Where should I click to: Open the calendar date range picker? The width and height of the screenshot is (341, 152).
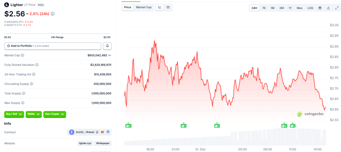click(x=320, y=8)
